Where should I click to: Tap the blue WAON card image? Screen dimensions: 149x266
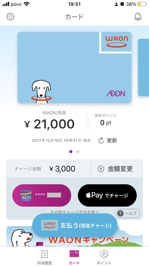tap(74, 67)
